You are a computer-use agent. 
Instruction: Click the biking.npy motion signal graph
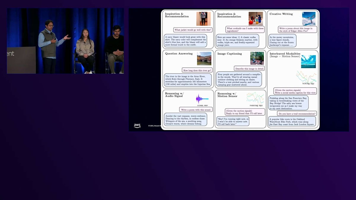click(x=306, y=76)
